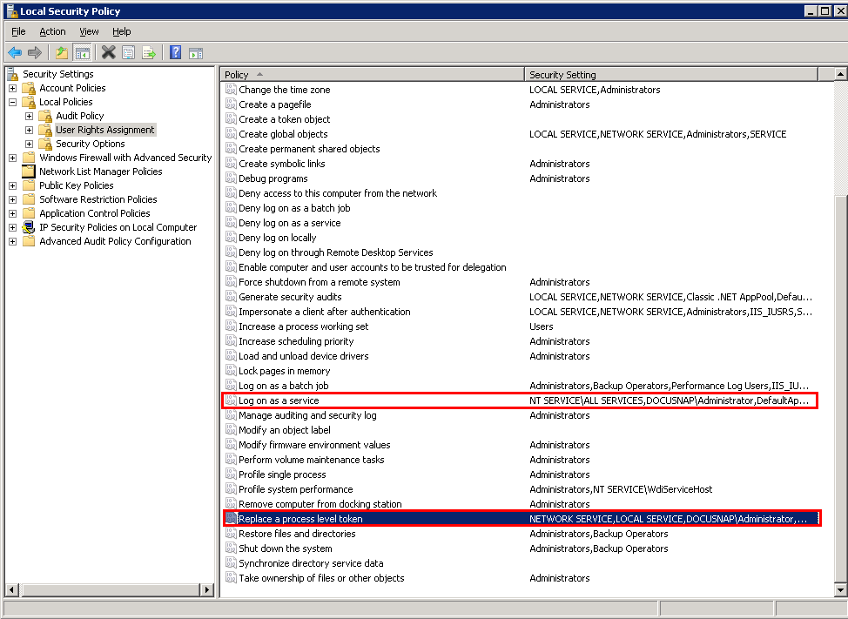
Task: Click the policy list scroll-up arrow
Action: 840,73
